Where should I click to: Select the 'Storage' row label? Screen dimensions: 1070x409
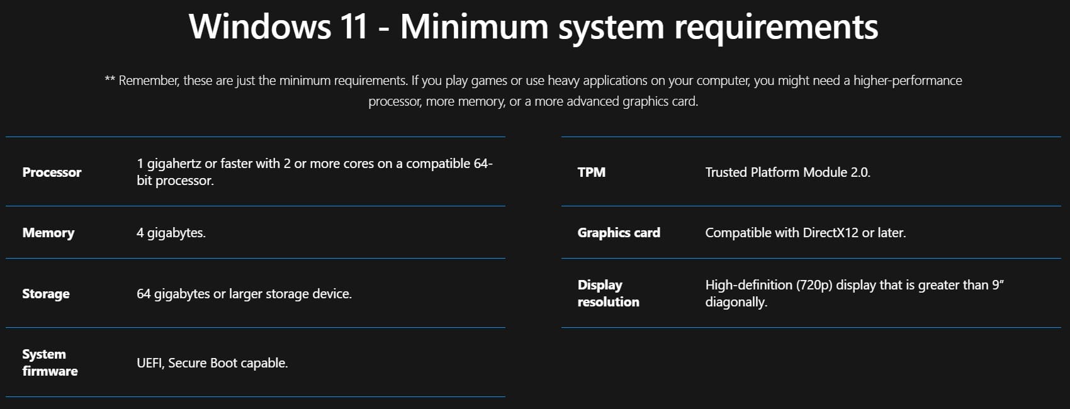pos(46,293)
